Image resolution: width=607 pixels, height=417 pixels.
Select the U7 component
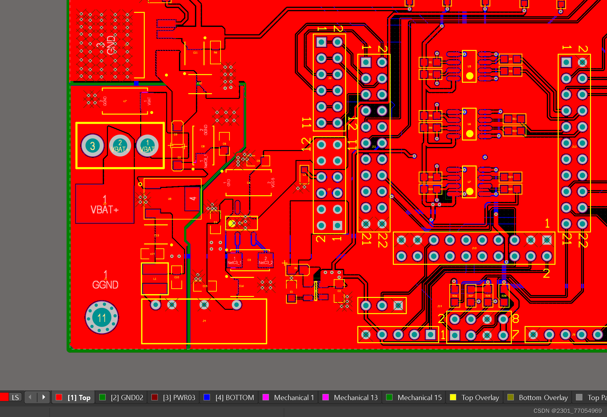(469, 182)
